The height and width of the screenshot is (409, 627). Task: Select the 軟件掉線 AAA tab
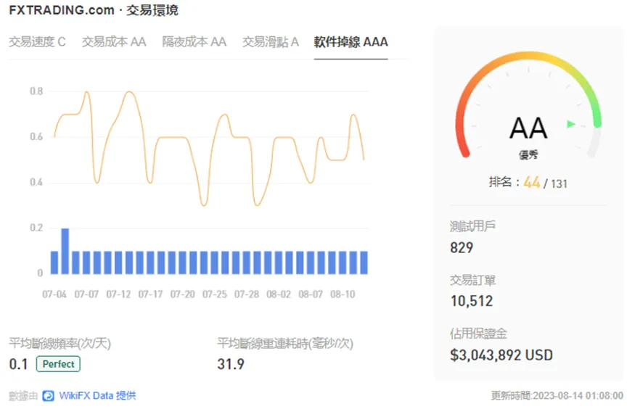click(x=351, y=42)
